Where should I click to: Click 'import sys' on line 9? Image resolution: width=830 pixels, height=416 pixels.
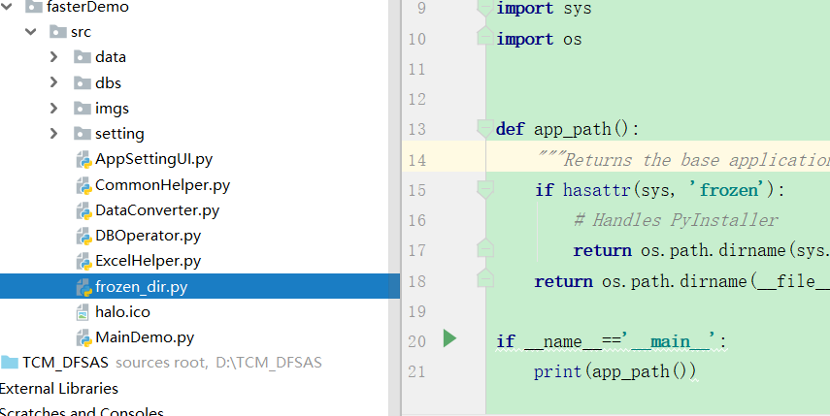(x=544, y=9)
